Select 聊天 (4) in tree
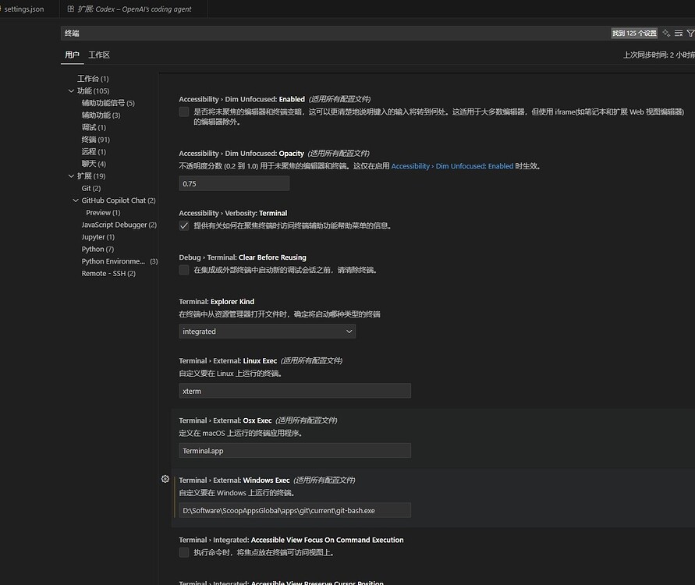Screen dimensions: 695x585 (94, 164)
